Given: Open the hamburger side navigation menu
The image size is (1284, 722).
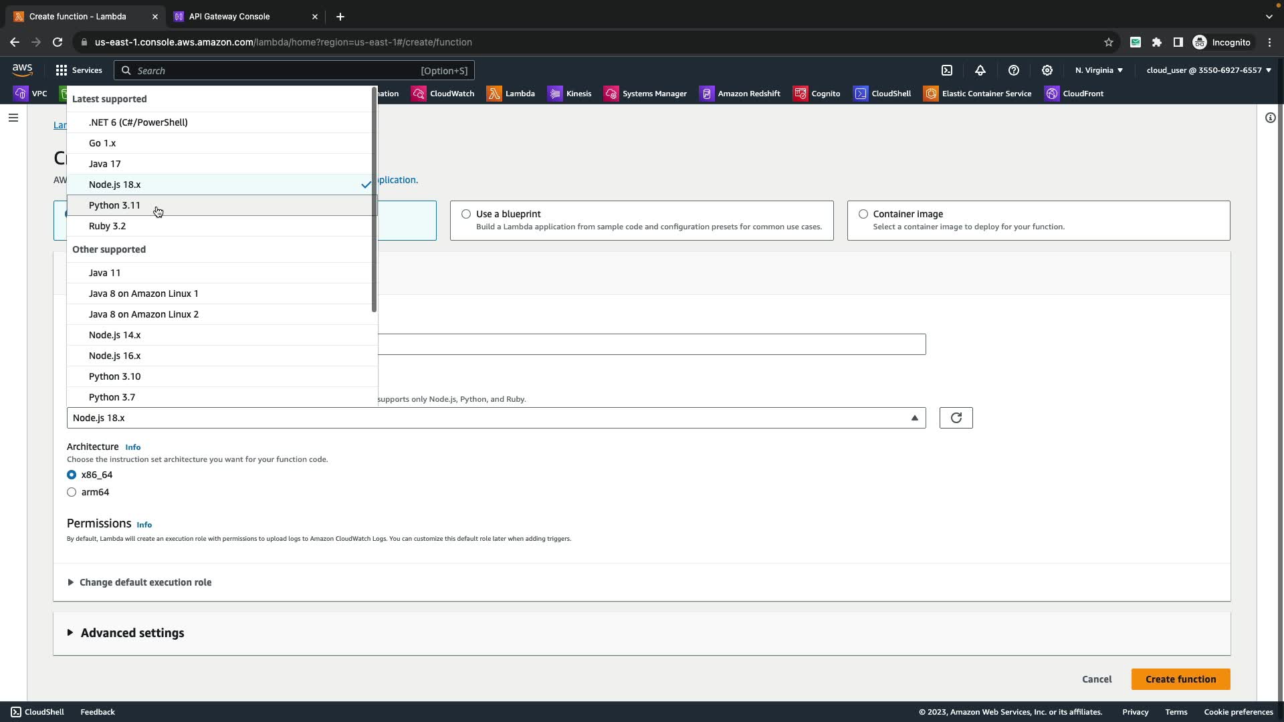Looking at the screenshot, I should pyautogui.click(x=13, y=118).
